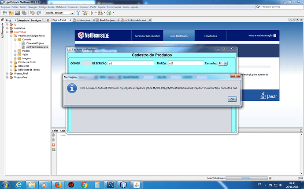The image size is (304, 189).
Task: Open the Refatorar menu
Action: click(x=61, y=7)
